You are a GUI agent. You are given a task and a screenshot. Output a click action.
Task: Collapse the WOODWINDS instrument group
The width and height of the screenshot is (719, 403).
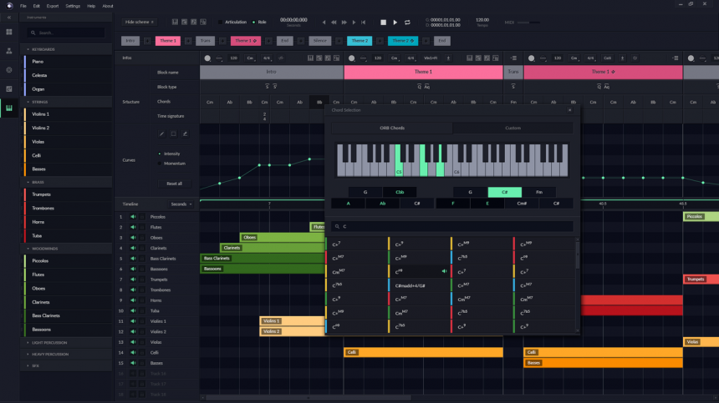[x=28, y=249]
